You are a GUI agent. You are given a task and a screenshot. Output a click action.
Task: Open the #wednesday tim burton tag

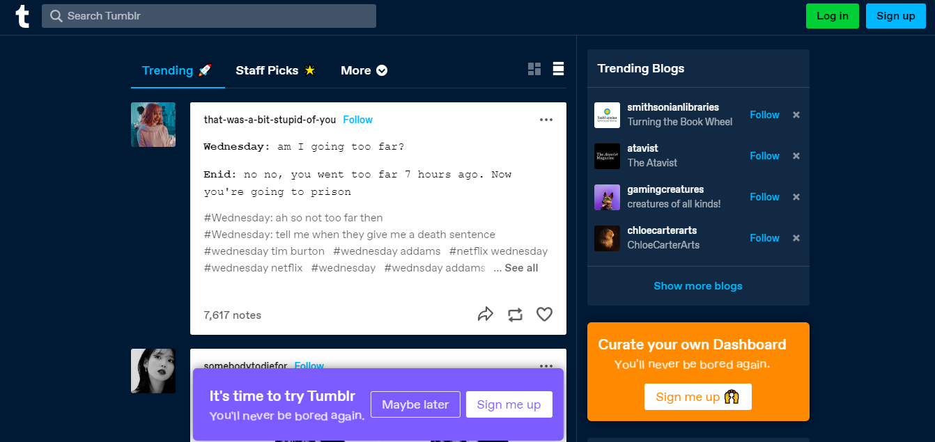pyautogui.click(x=264, y=251)
